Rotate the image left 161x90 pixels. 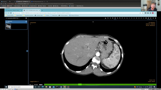(120, 18)
